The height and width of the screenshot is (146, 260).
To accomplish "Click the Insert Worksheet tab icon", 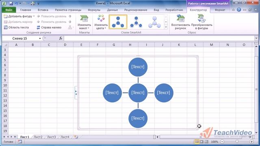I will click(x=76, y=137).
